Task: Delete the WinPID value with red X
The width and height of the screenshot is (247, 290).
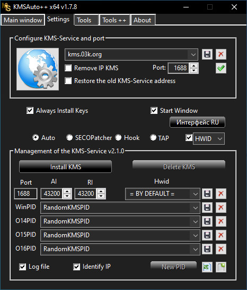Action: (221, 208)
